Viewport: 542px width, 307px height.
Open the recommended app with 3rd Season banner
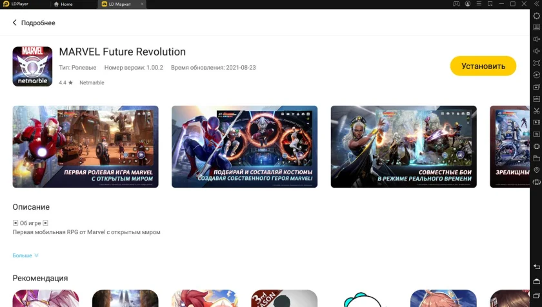pos(284,299)
